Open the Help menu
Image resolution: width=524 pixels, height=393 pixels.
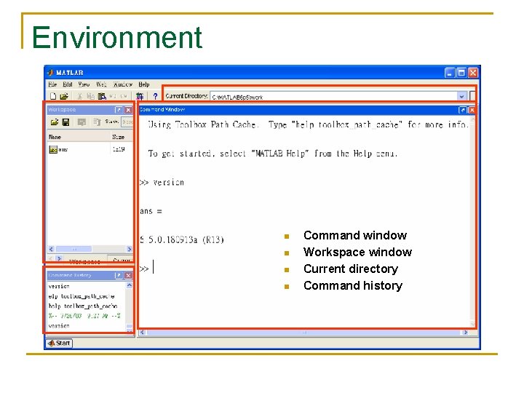(144, 84)
